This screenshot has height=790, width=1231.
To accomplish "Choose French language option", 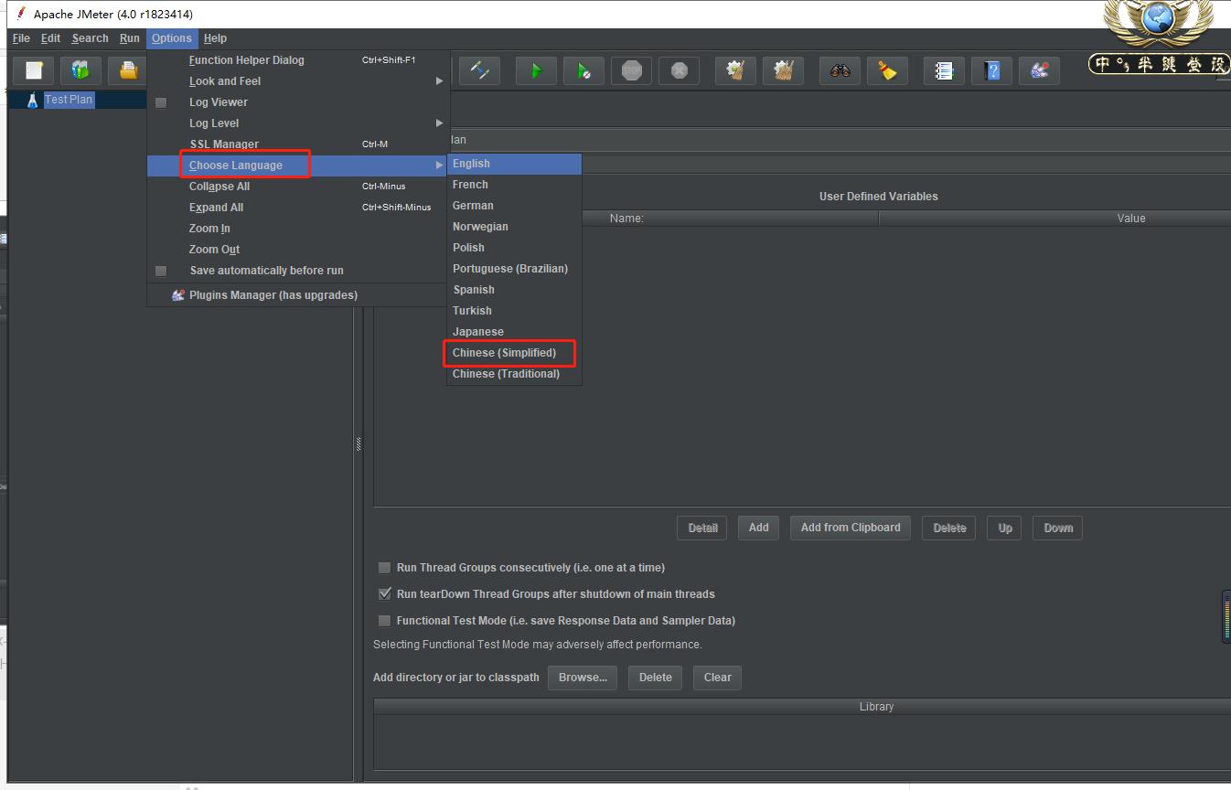I will tap(514, 185).
